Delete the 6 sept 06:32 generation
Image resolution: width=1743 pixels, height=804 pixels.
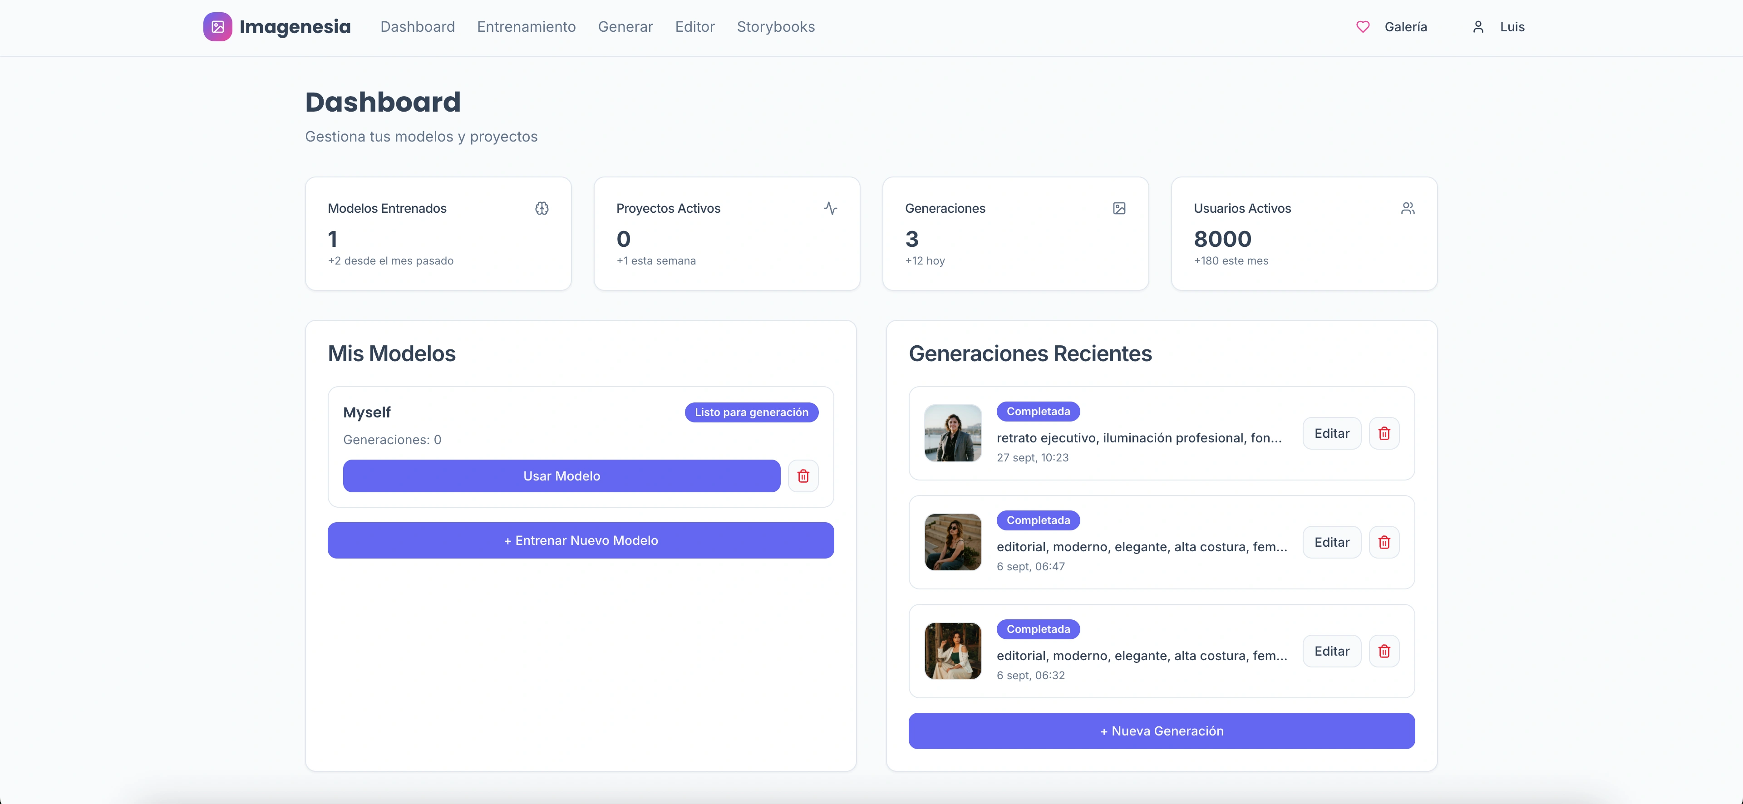(x=1384, y=651)
